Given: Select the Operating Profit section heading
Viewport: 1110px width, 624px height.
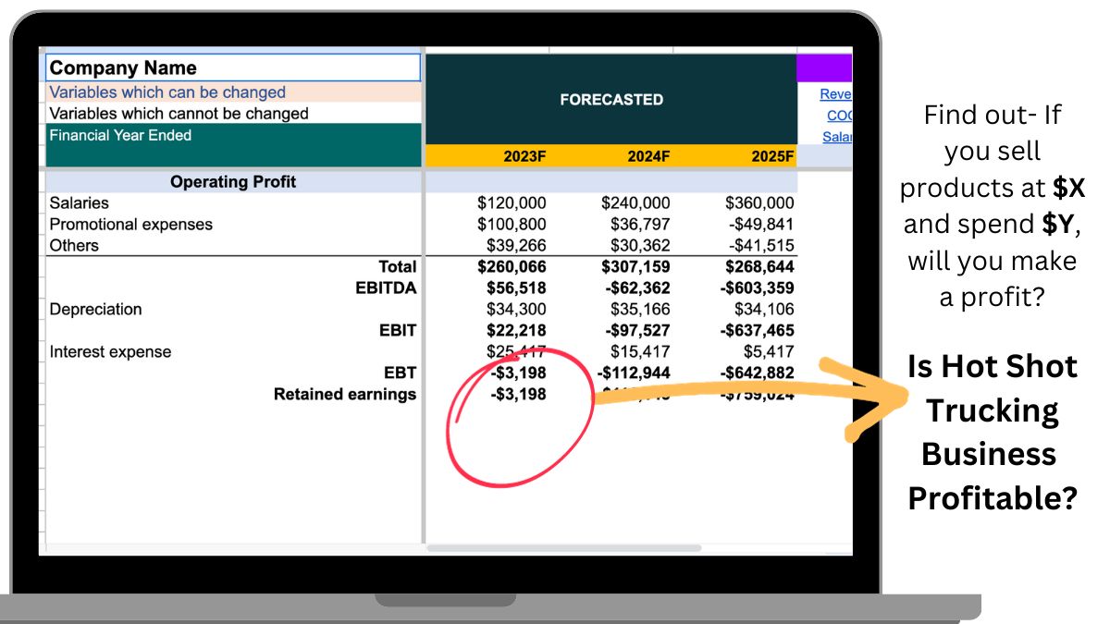Looking at the screenshot, I should 233,182.
